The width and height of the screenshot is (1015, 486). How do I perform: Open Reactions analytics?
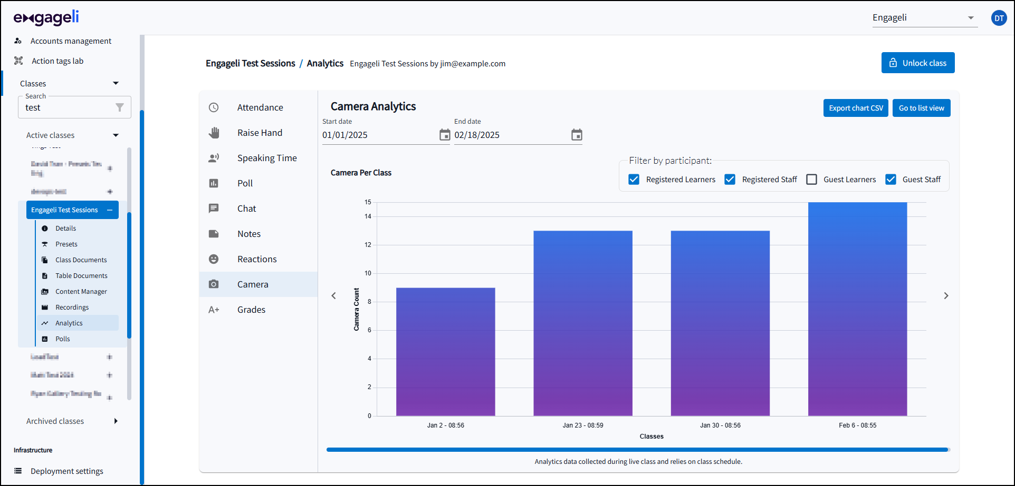point(258,259)
